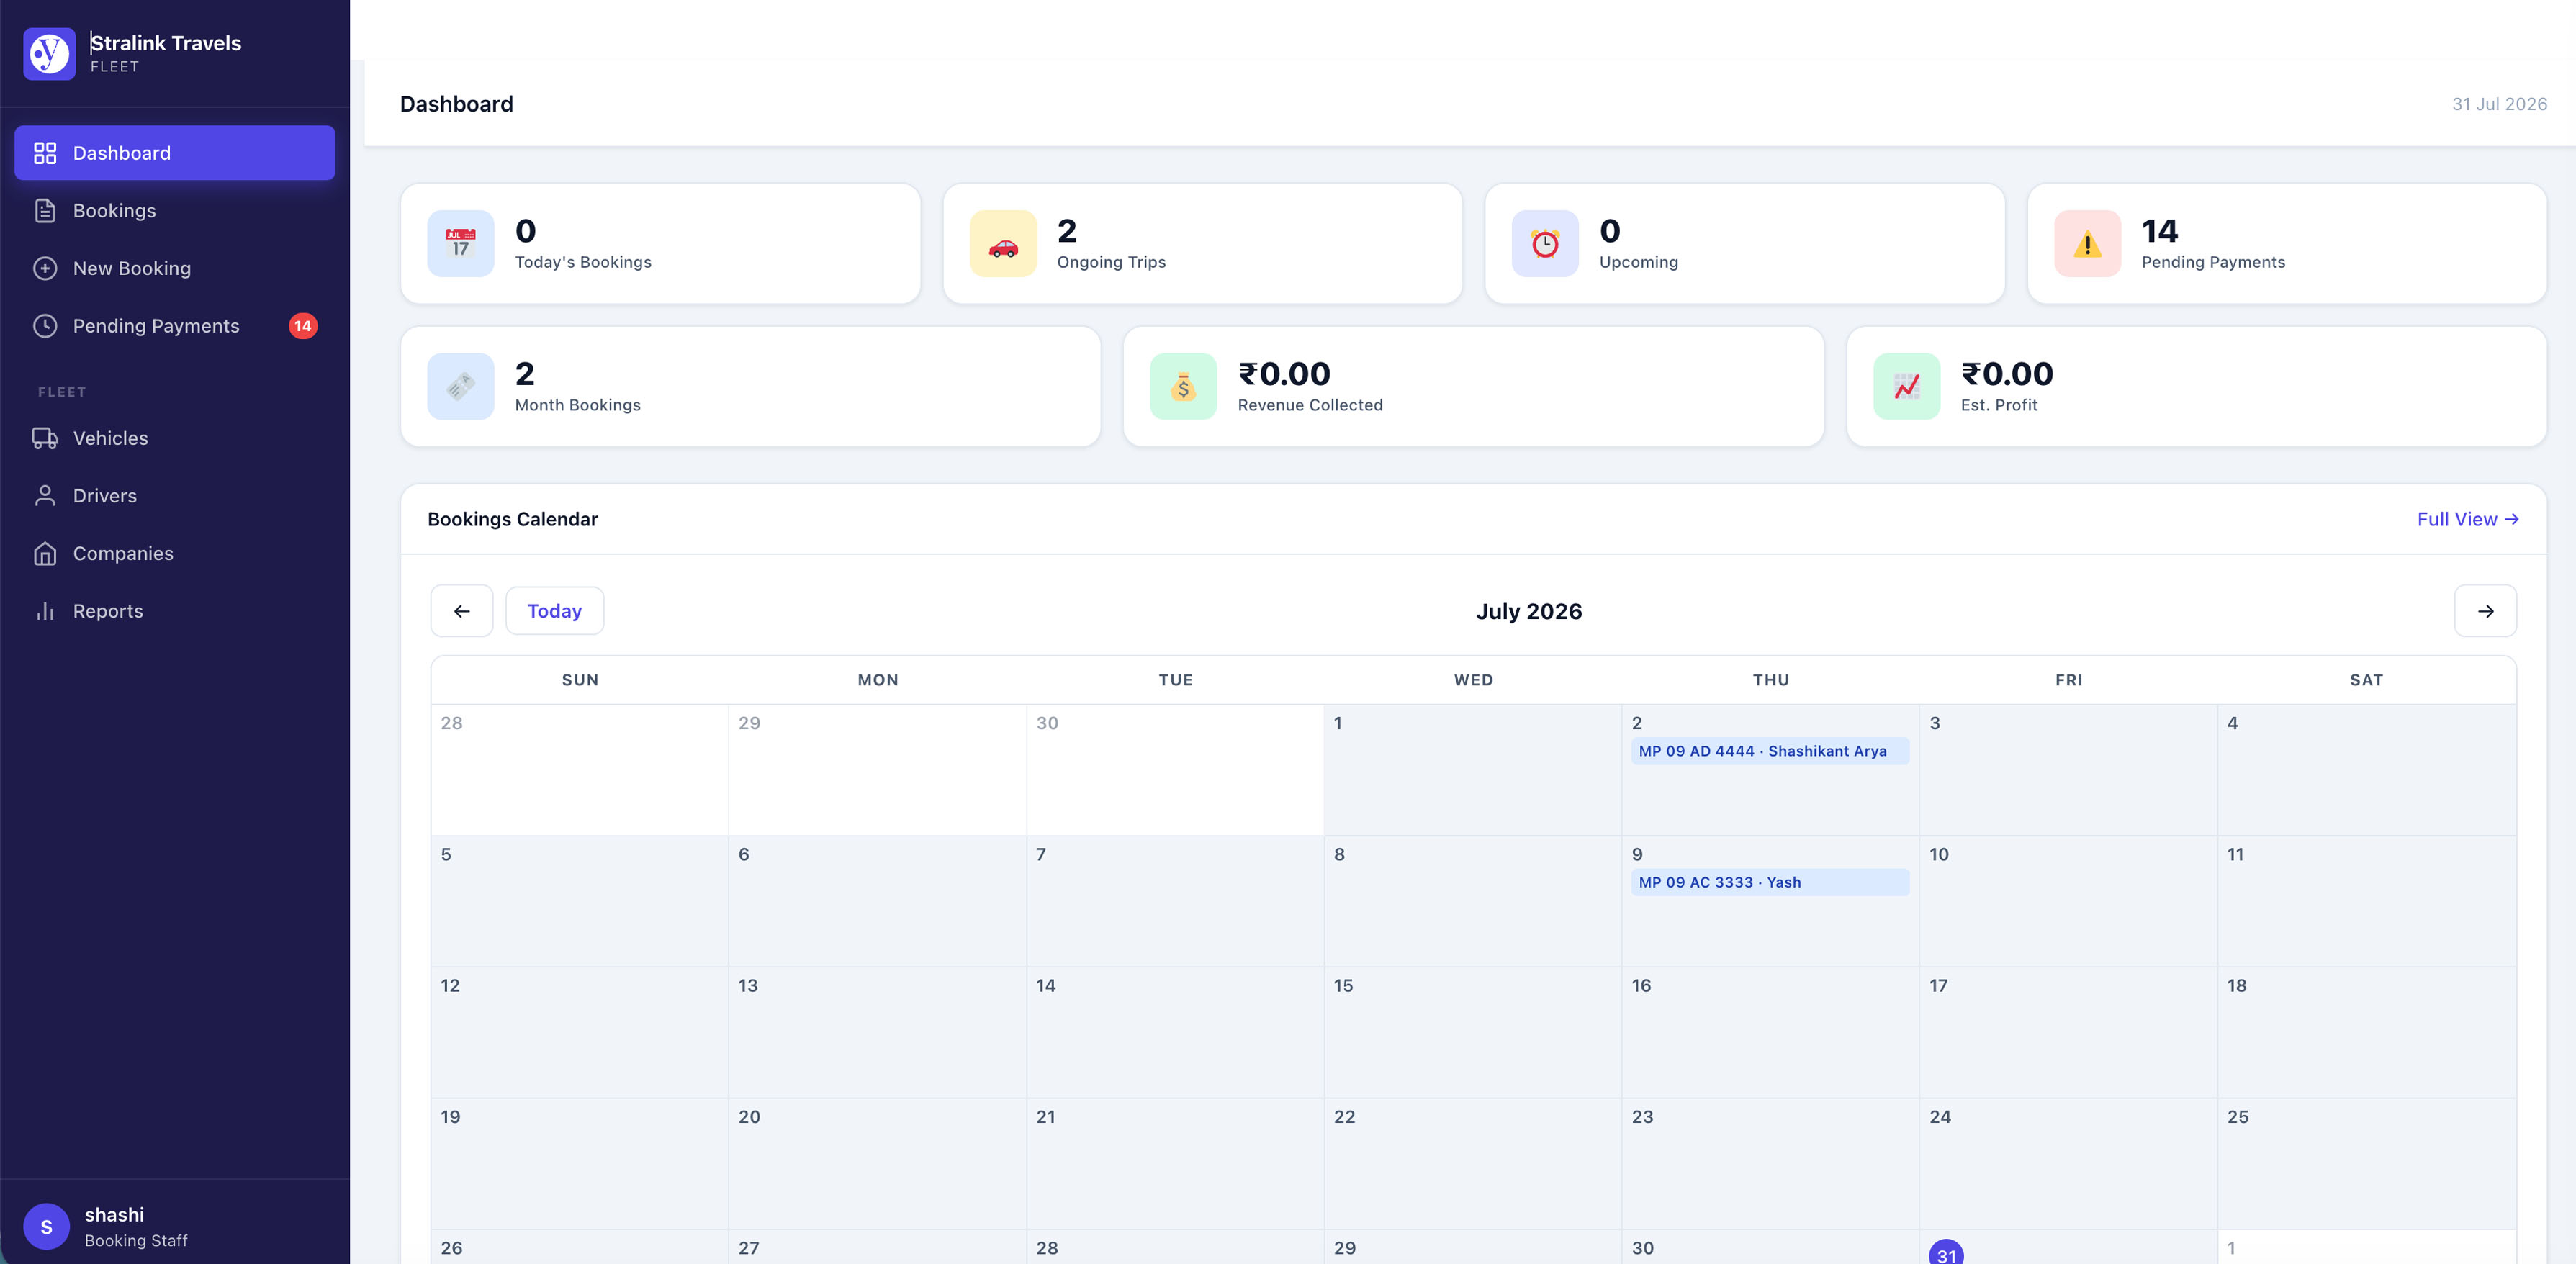Open the Bookings menu item

tap(175, 211)
